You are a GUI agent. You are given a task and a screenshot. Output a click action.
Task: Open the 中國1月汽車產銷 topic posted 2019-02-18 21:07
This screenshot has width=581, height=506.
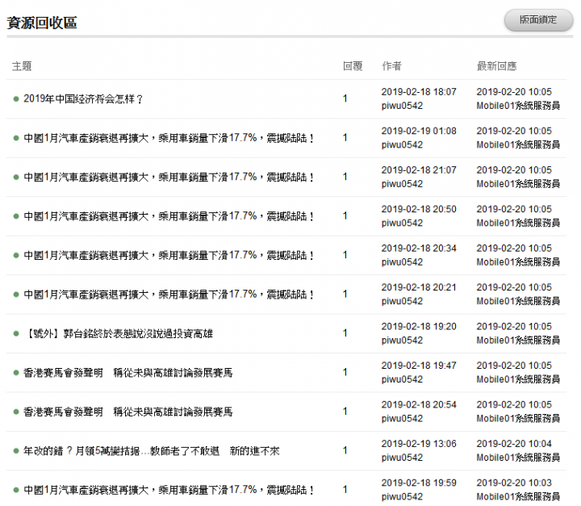pyautogui.click(x=169, y=178)
